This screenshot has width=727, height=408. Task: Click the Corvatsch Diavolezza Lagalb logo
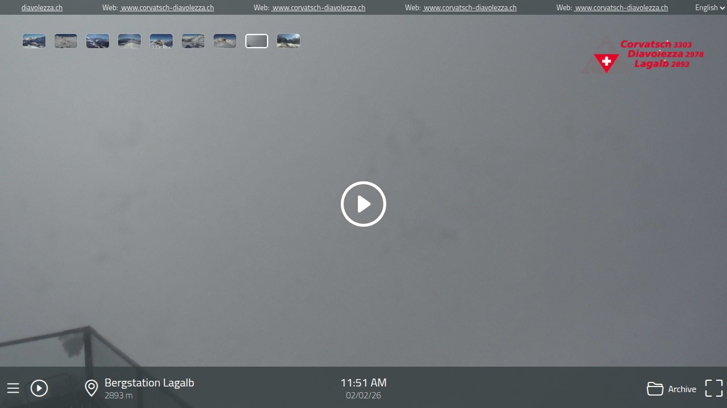[642, 55]
